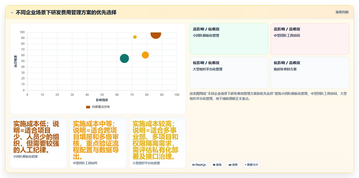Click the 小团队模板化管理 data card label
Screen dimensions: 359x178
pyautogui.click(x=25, y=157)
